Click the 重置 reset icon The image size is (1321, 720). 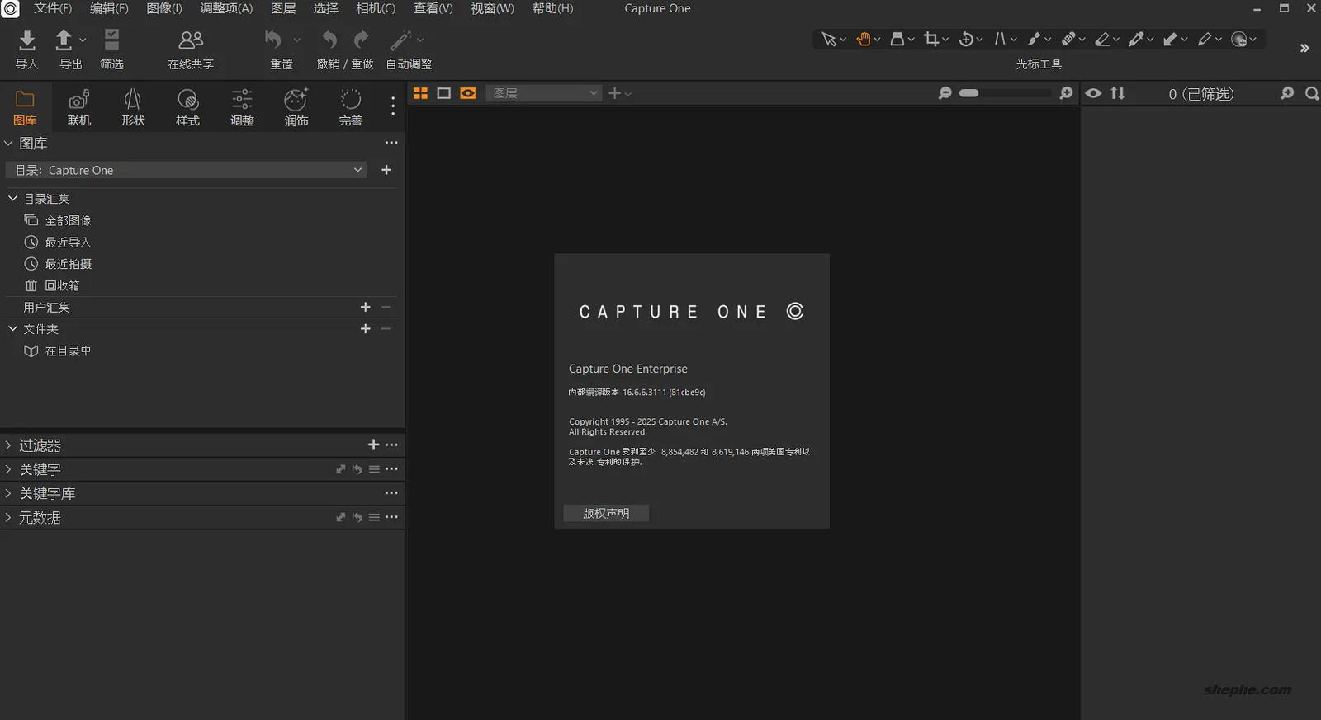tap(273, 39)
